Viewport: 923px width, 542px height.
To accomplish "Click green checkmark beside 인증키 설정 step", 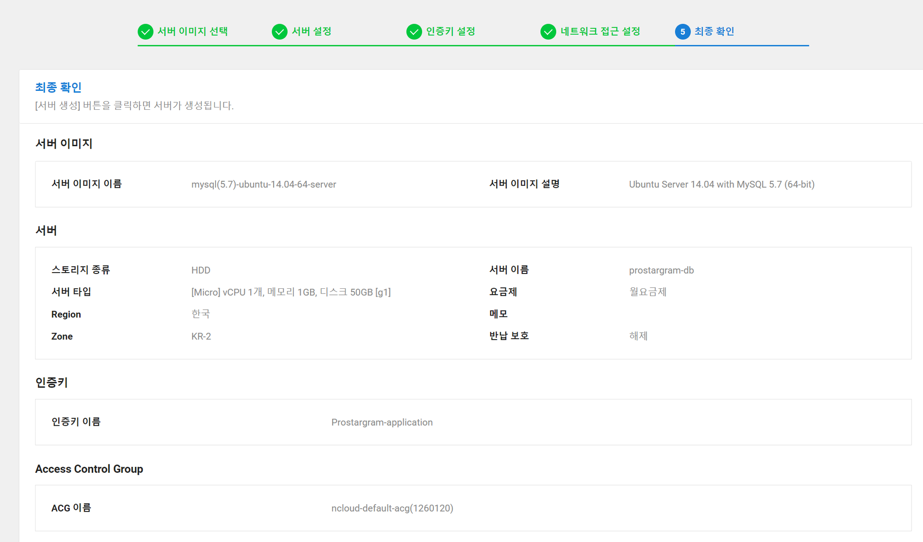I will pos(414,32).
